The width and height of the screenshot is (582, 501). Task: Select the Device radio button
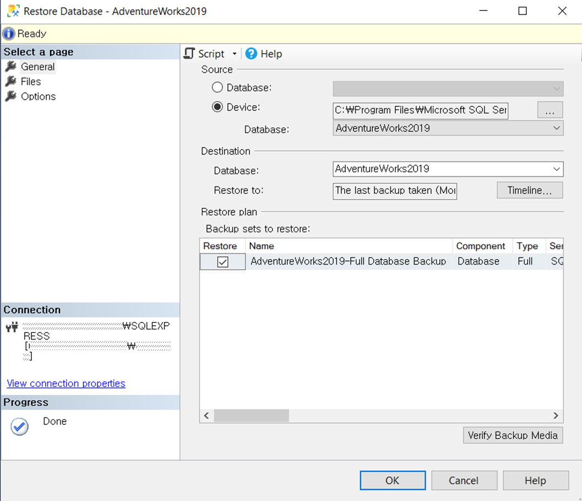click(217, 107)
